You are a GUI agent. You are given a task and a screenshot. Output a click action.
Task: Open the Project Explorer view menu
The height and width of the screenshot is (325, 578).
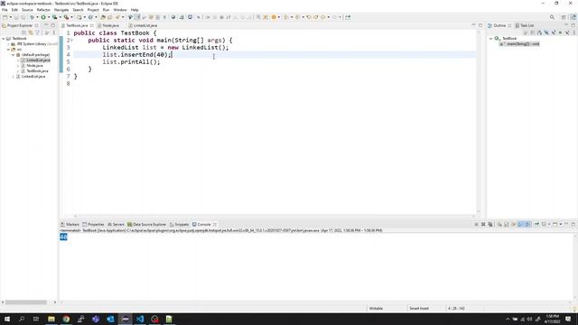click(x=53, y=32)
